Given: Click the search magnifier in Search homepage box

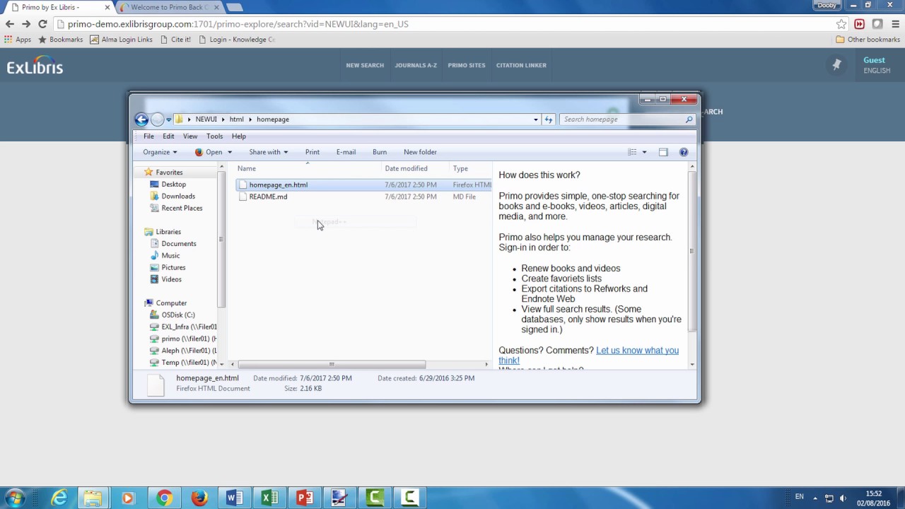Looking at the screenshot, I should [x=689, y=119].
